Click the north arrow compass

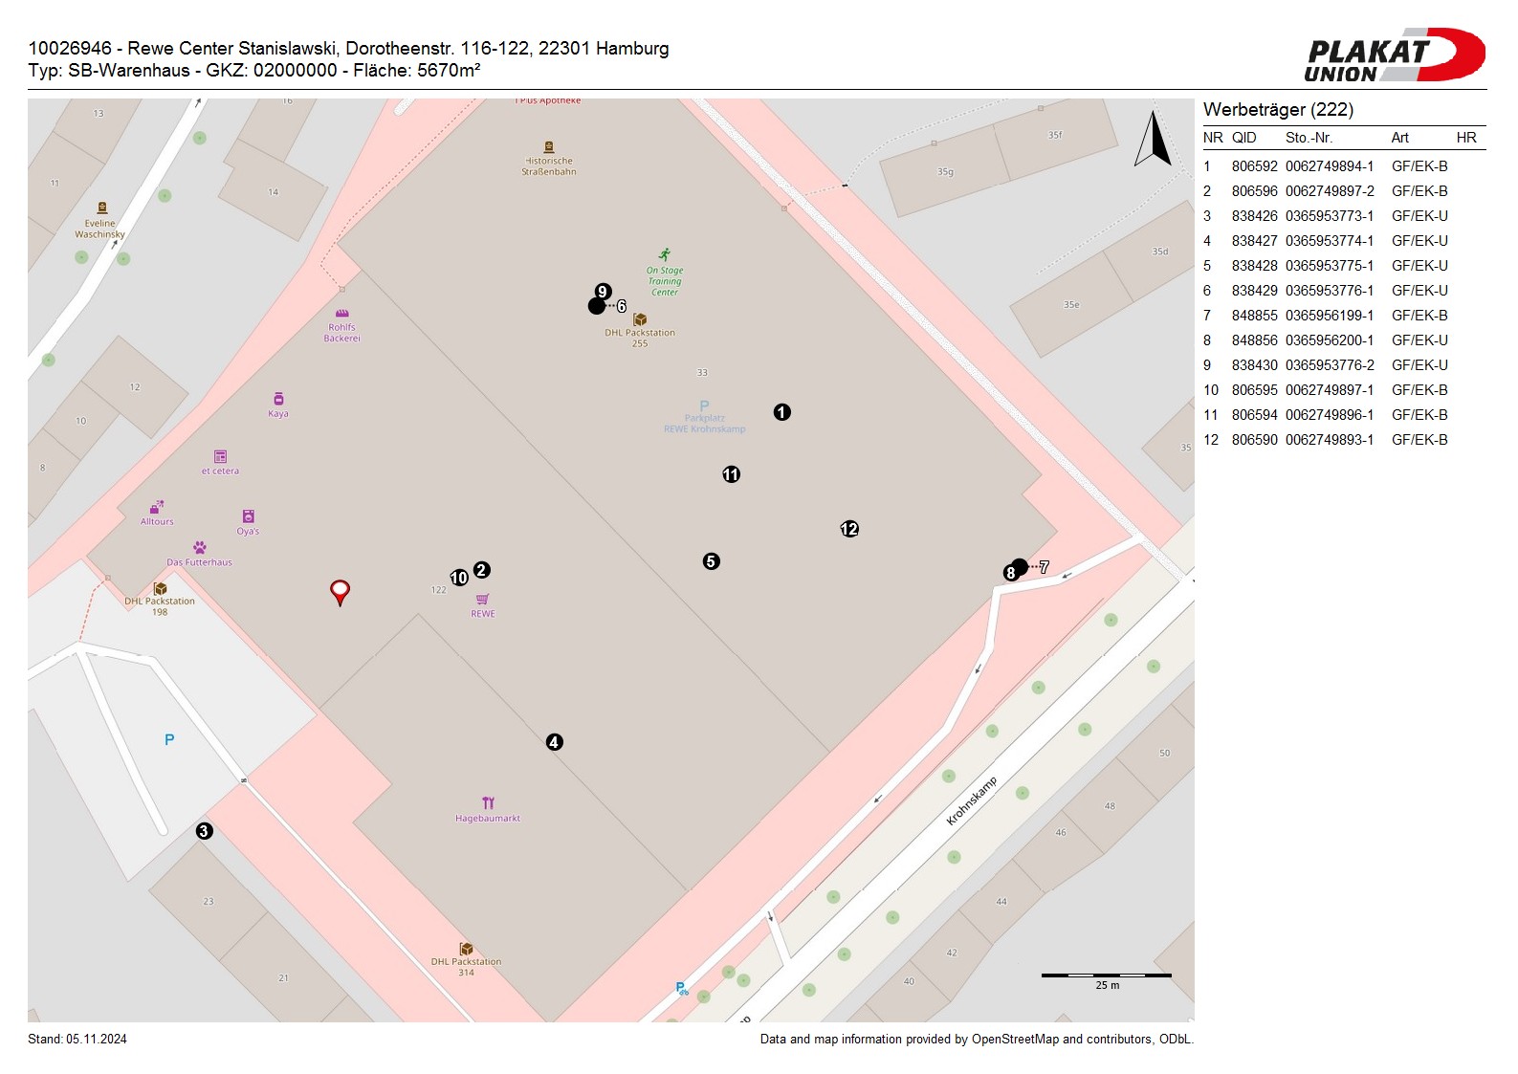[1154, 140]
